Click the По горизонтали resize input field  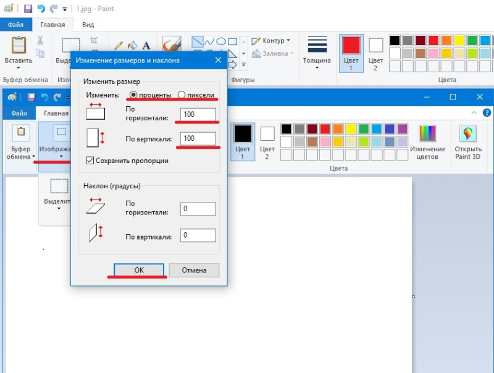point(198,115)
